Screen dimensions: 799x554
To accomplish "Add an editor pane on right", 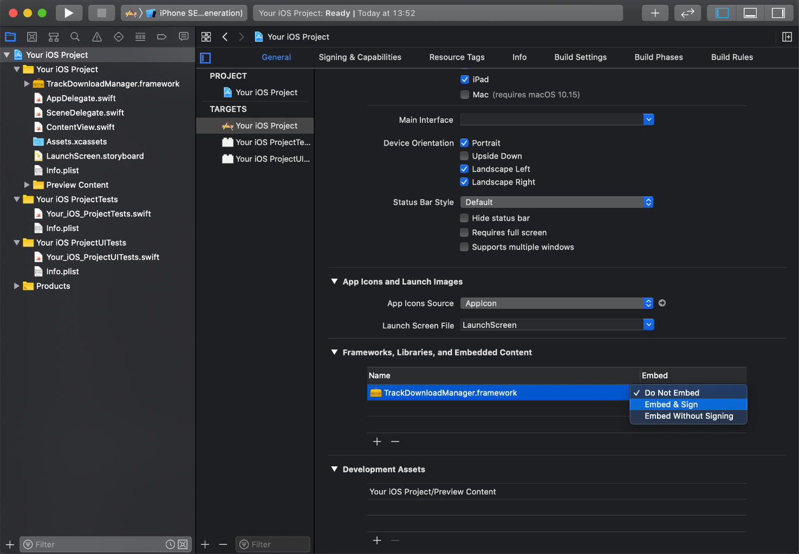I will coord(787,37).
